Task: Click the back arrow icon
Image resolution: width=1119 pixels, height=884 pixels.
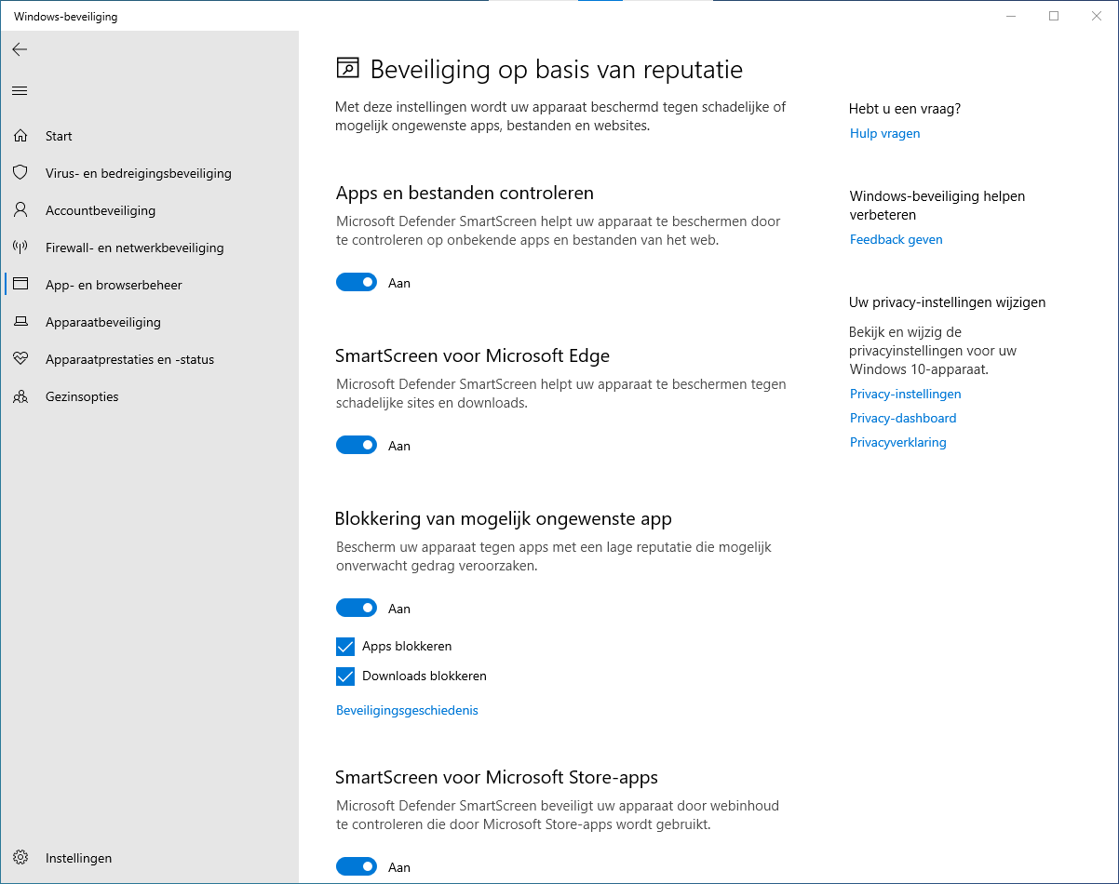Action: (20, 49)
